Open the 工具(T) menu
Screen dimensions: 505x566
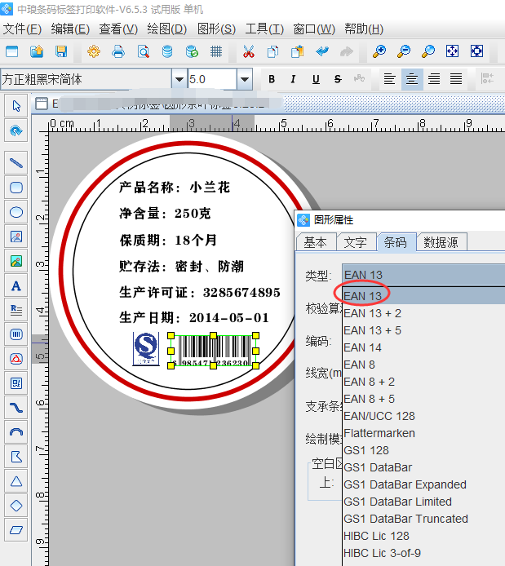point(264,29)
